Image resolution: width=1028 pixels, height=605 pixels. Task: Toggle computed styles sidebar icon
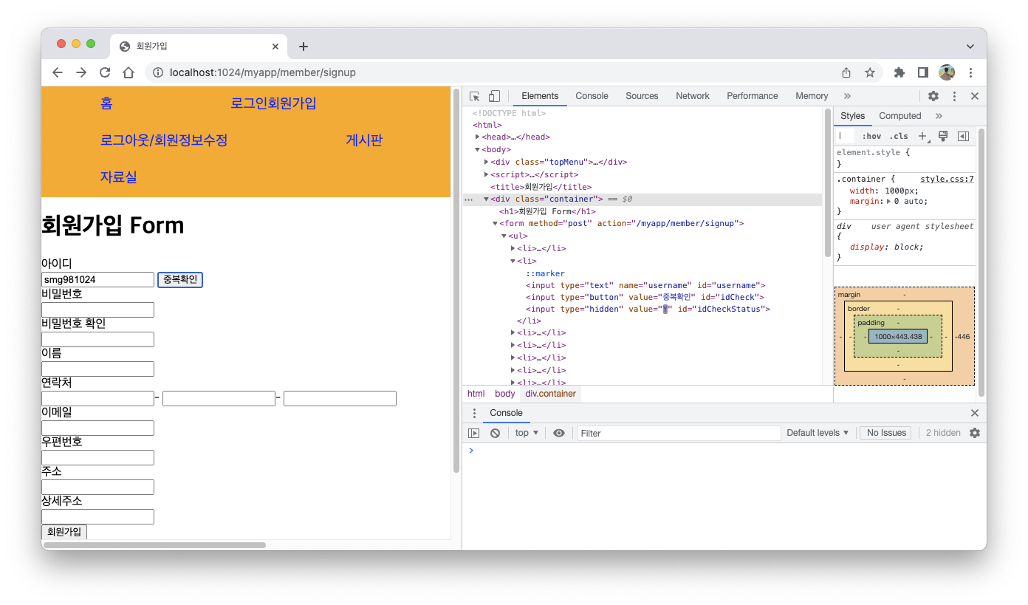tap(963, 136)
